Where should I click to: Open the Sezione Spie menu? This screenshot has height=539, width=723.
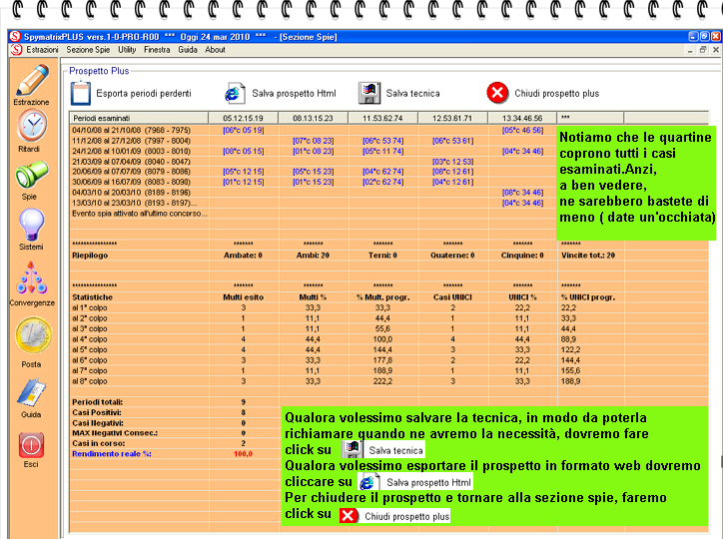coord(88,50)
